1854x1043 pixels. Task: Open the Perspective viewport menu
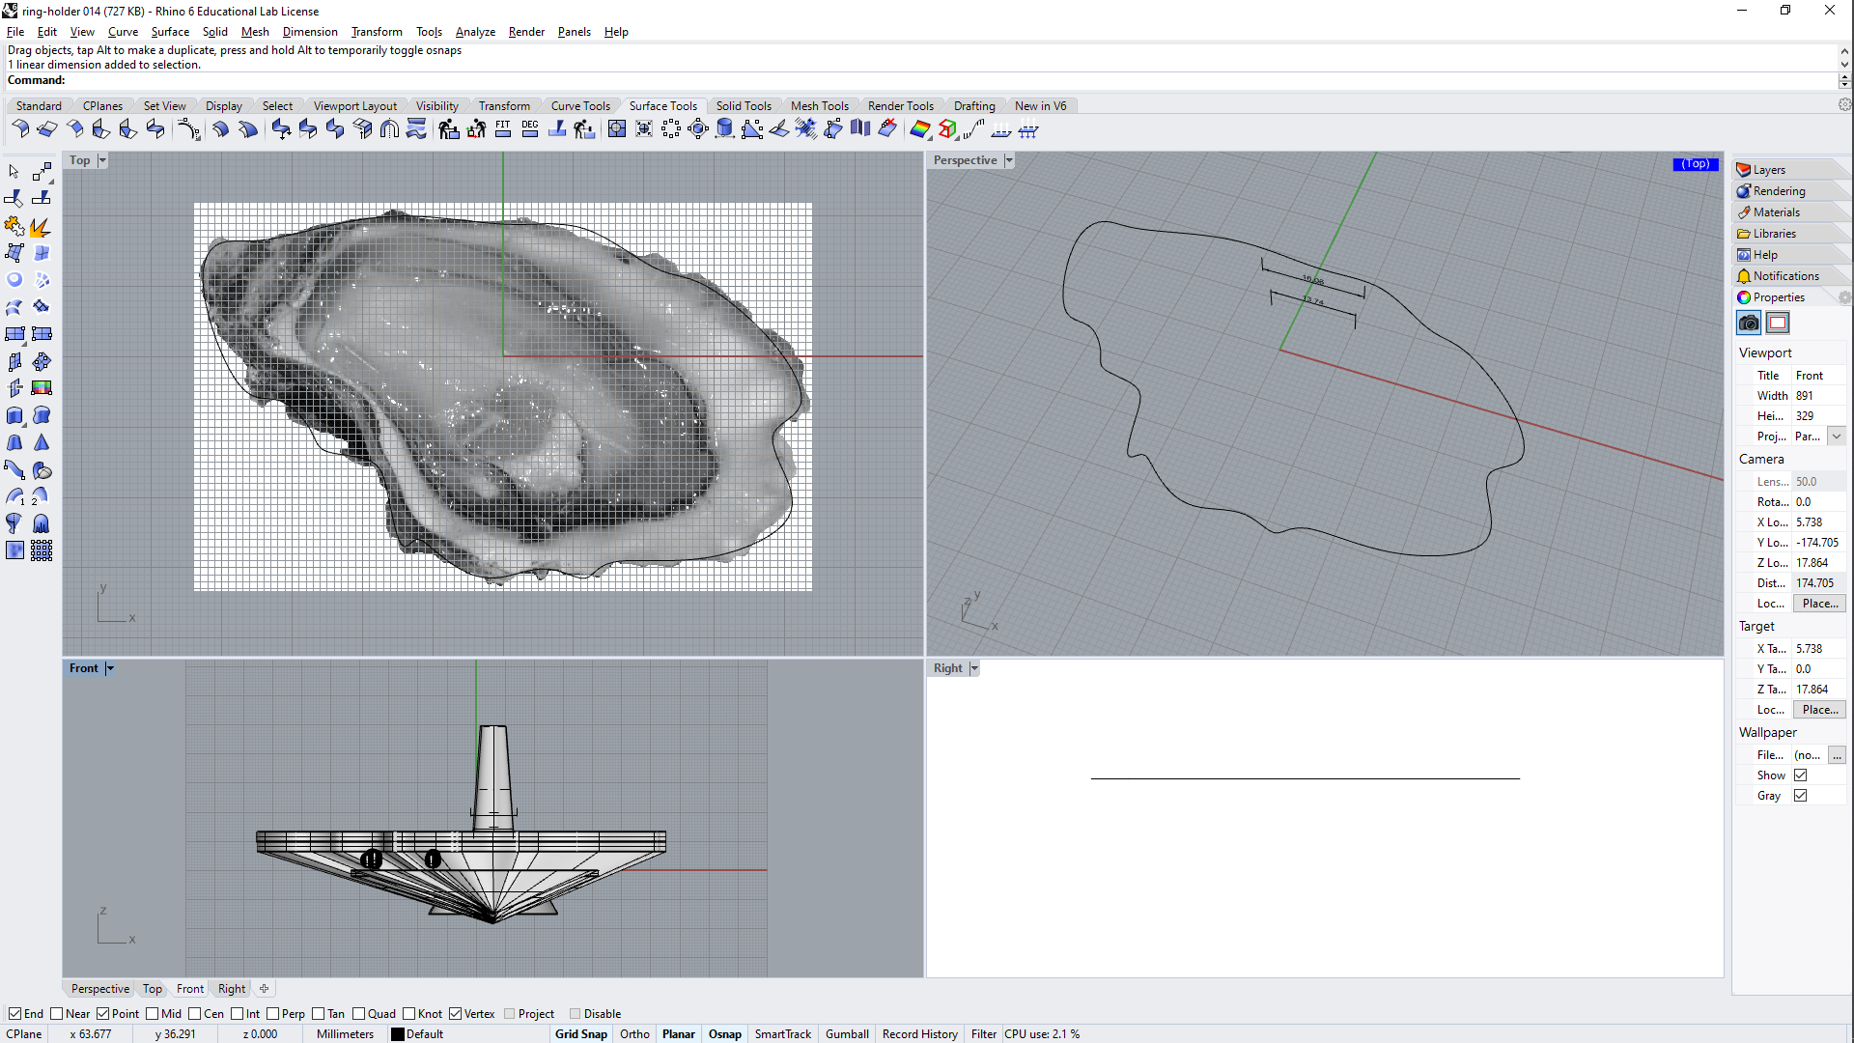(x=1008, y=160)
